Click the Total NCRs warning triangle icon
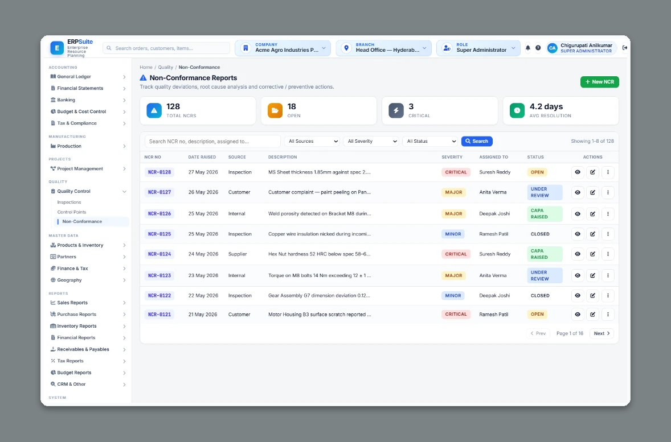This screenshot has height=442, width=671. pyautogui.click(x=154, y=110)
